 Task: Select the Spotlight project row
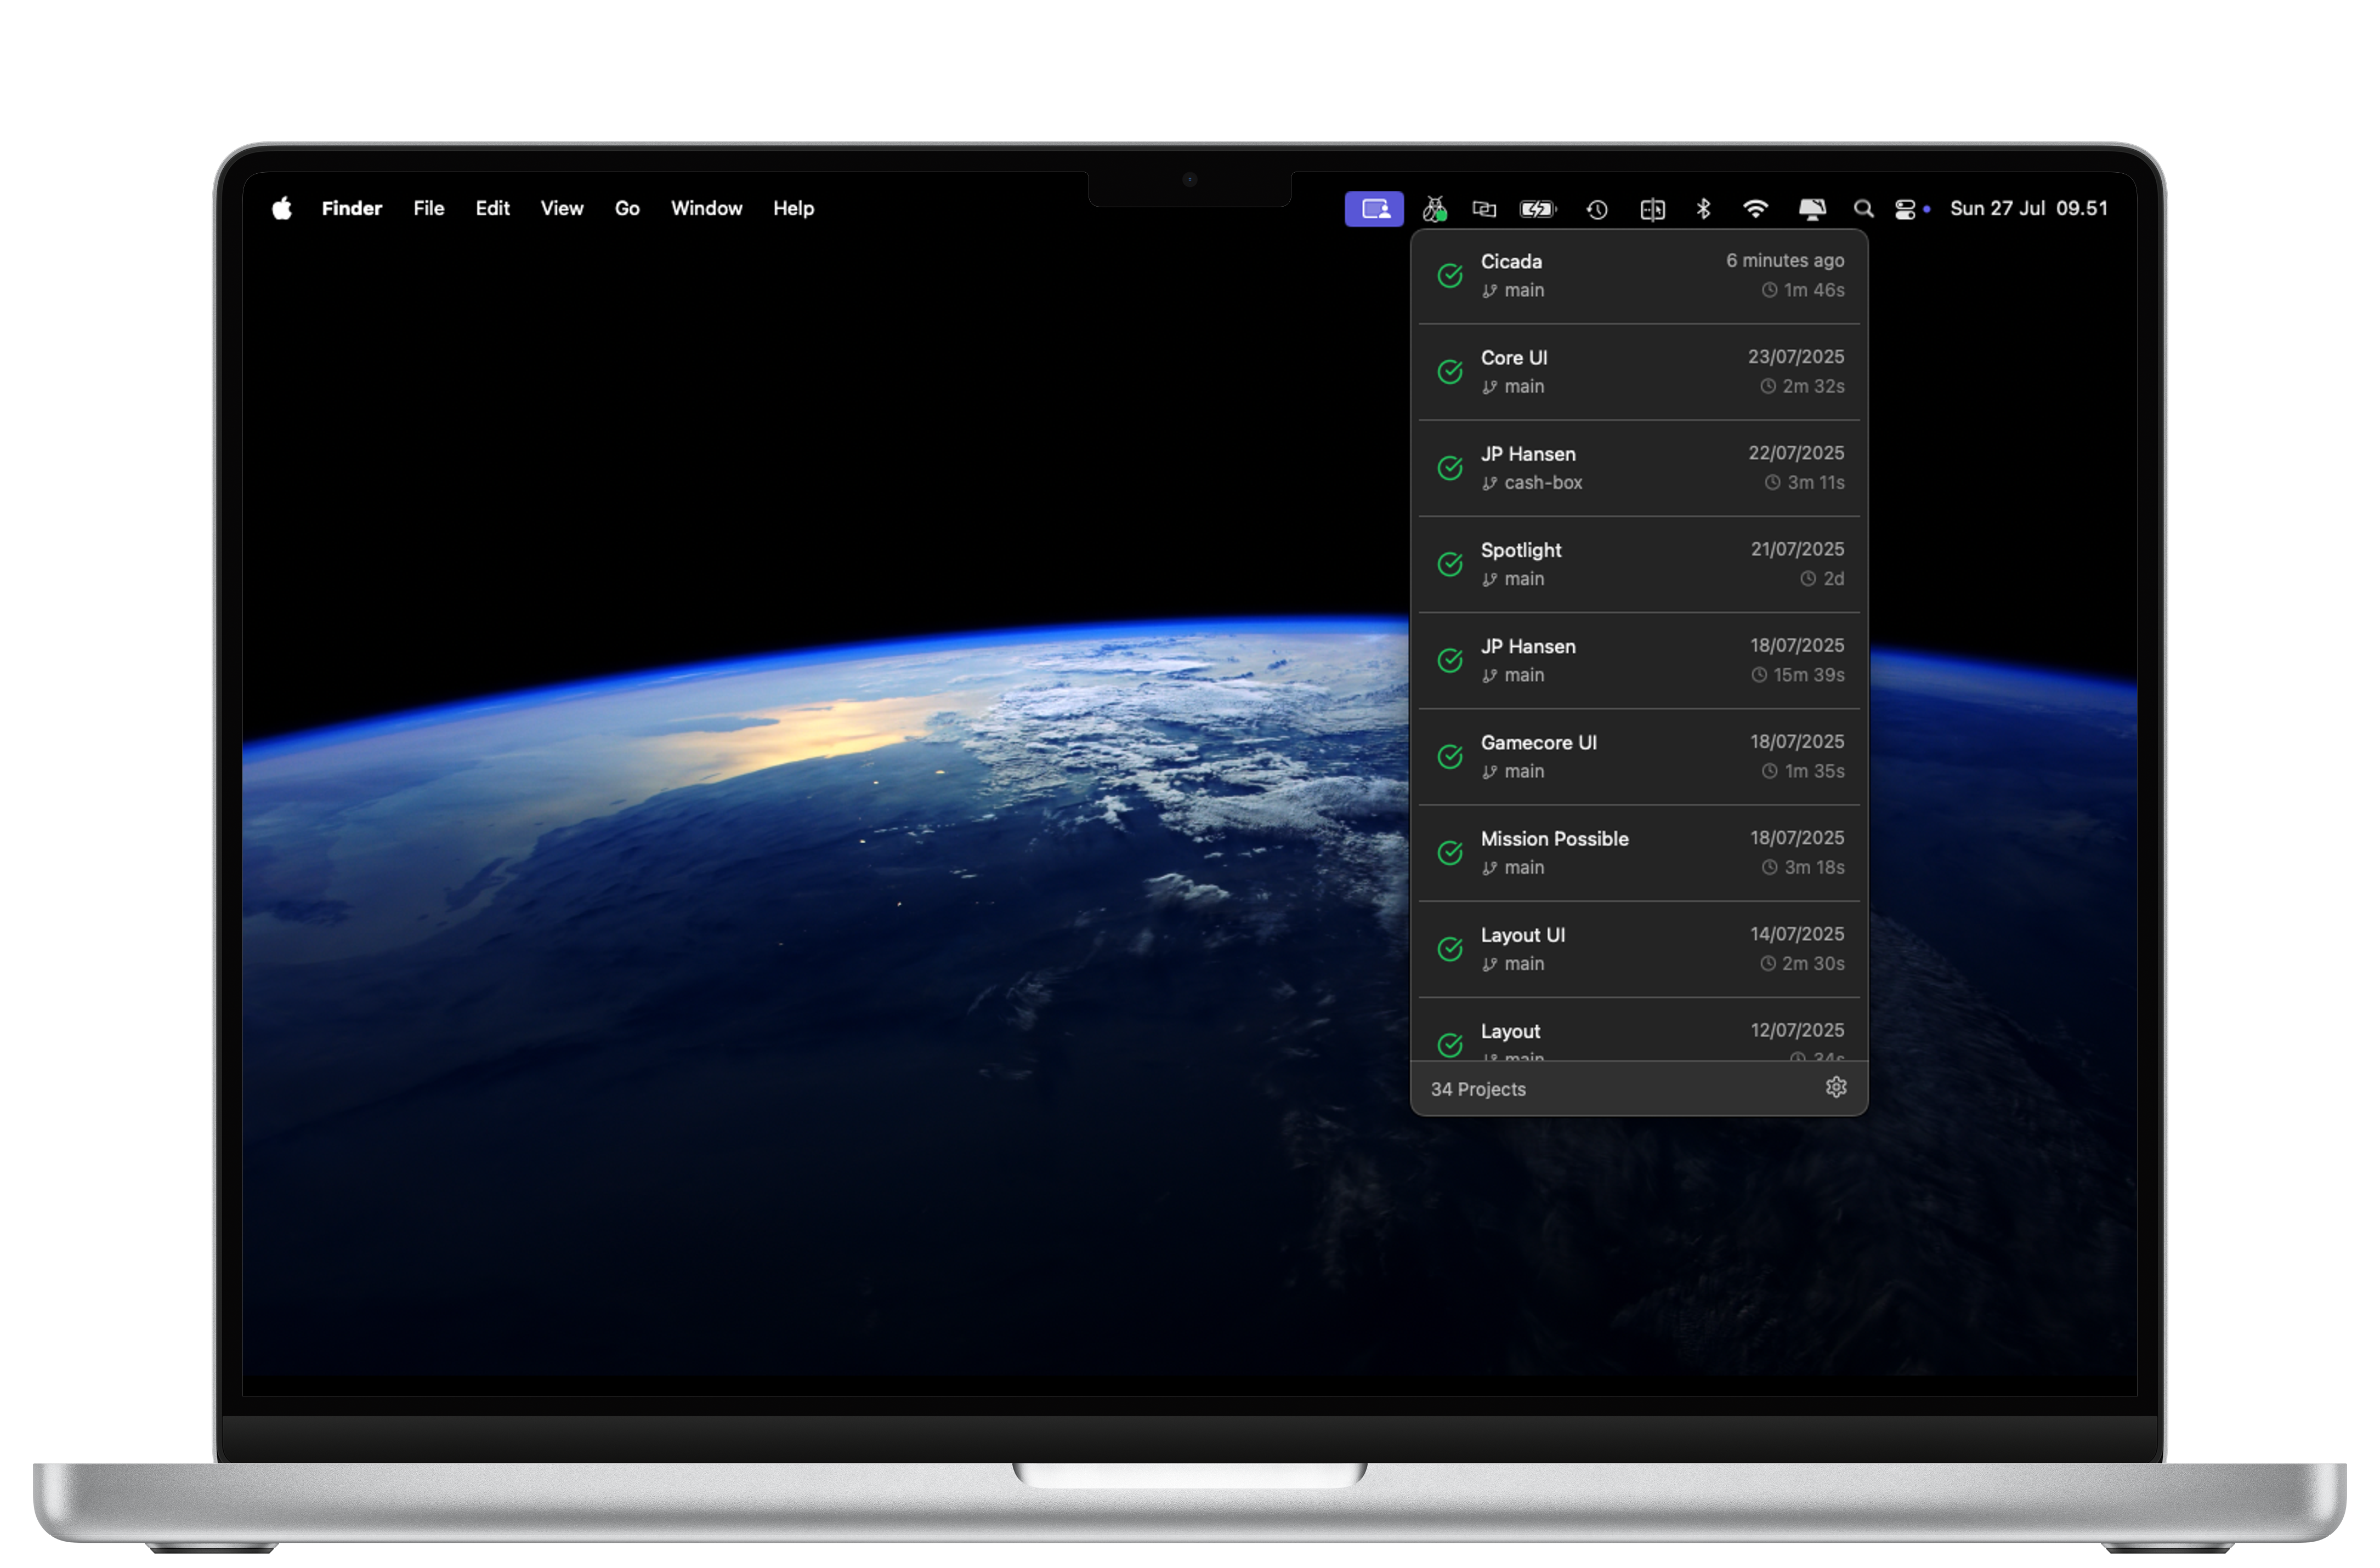coord(1640,564)
